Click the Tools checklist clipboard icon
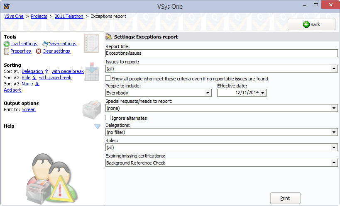340x206 pixels. (92, 43)
